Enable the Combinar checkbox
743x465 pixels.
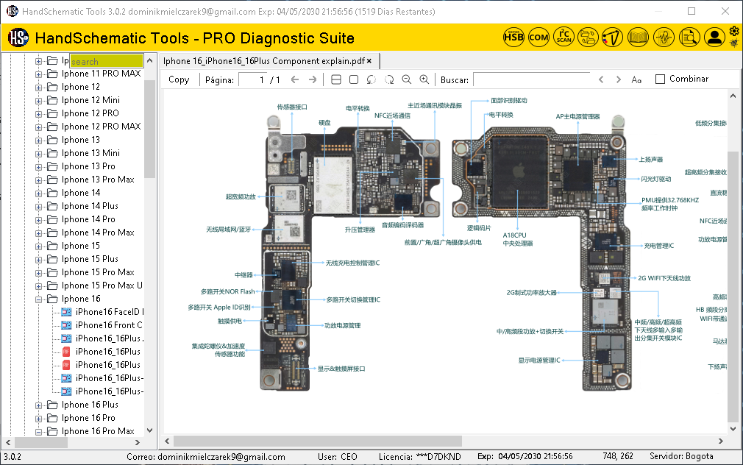pyautogui.click(x=659, y=79)
